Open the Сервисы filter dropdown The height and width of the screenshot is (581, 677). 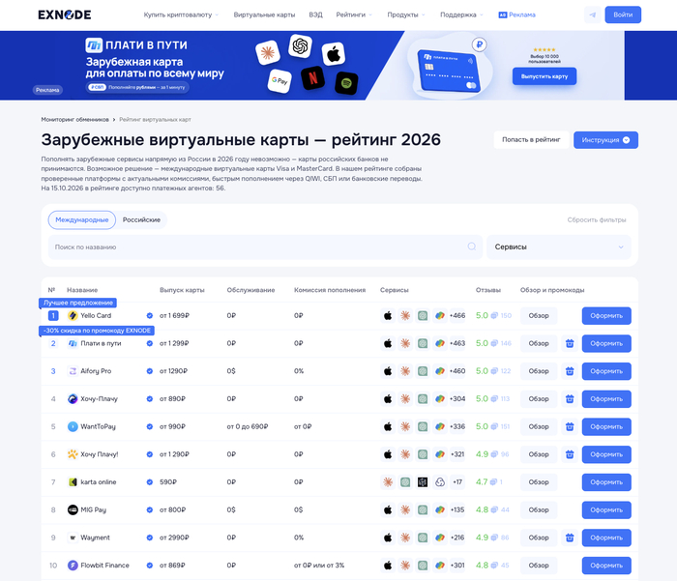click(559, 247)
